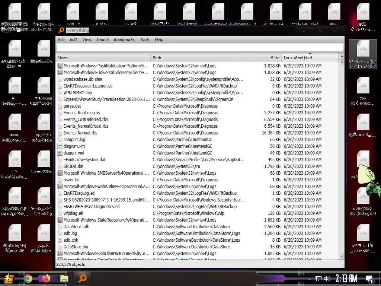381x286 pixels.
Task: Click path C:\Windows\System32\sru
Action: (176, 166)
